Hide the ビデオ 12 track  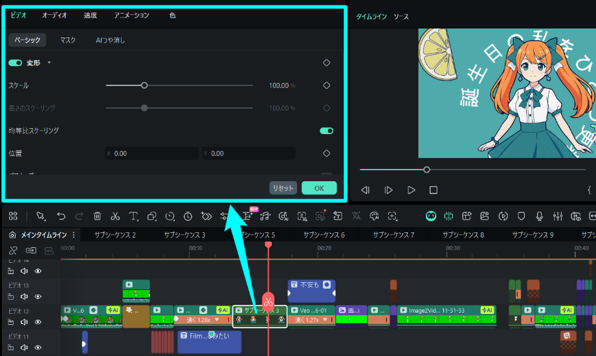tap(38, 322)
